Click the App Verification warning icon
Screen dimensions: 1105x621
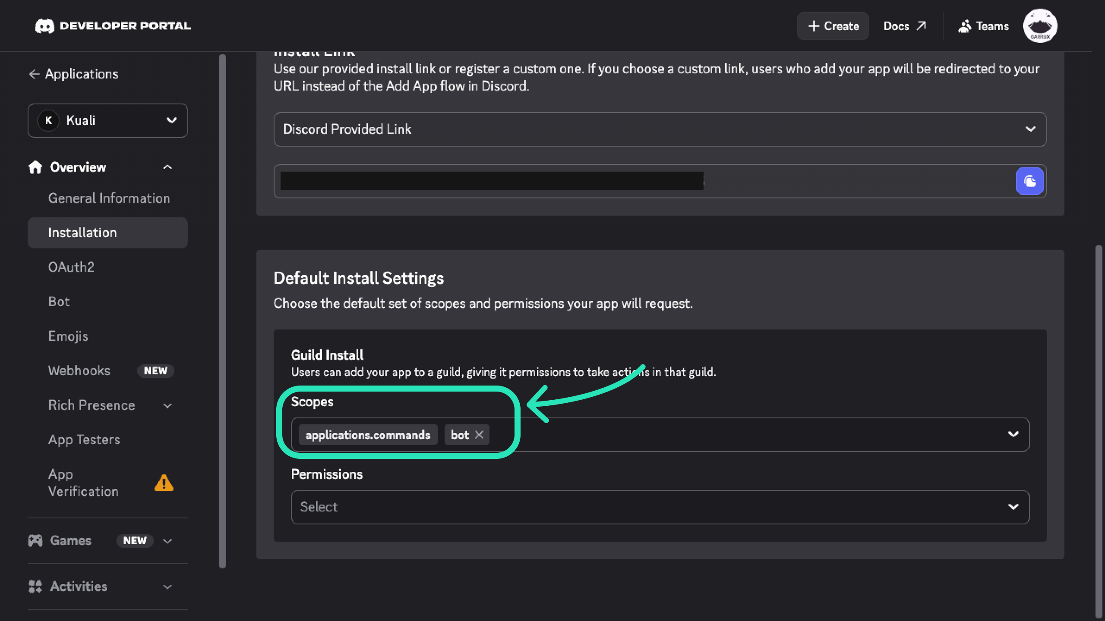[164, 483]
